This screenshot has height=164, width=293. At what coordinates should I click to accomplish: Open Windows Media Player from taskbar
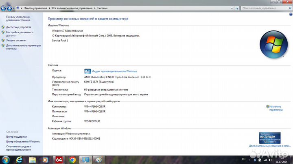click(x=45, y=160)
